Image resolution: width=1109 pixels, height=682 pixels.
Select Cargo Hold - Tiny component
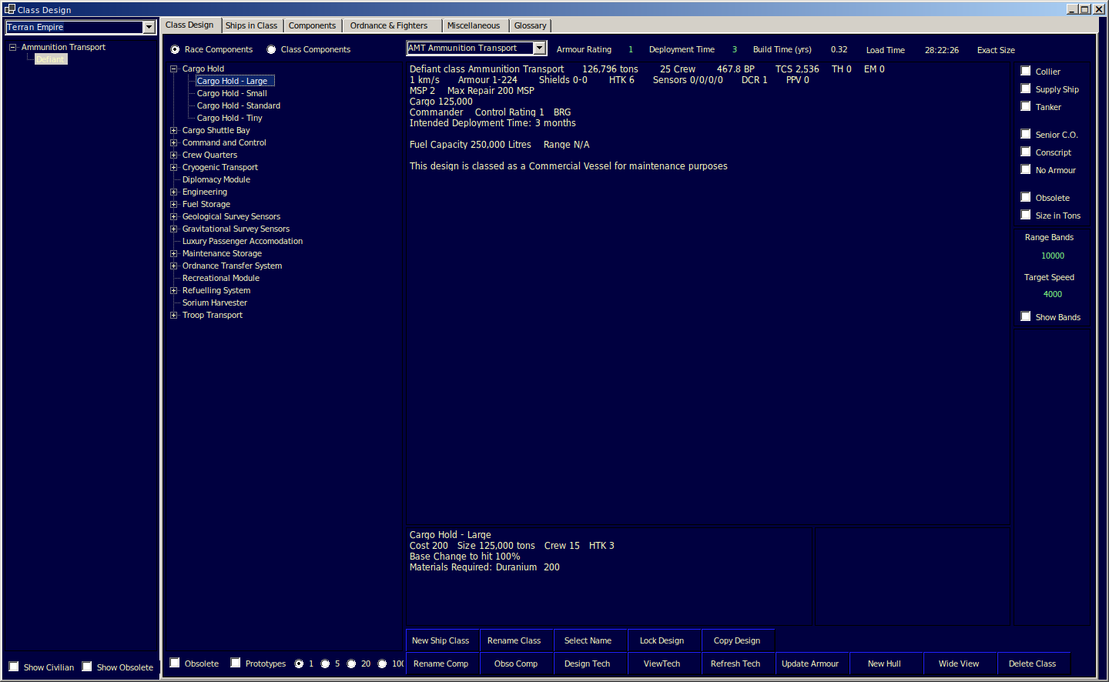[x=230, y=118]
